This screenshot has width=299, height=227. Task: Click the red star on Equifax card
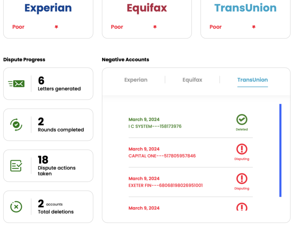coord(155,27)
